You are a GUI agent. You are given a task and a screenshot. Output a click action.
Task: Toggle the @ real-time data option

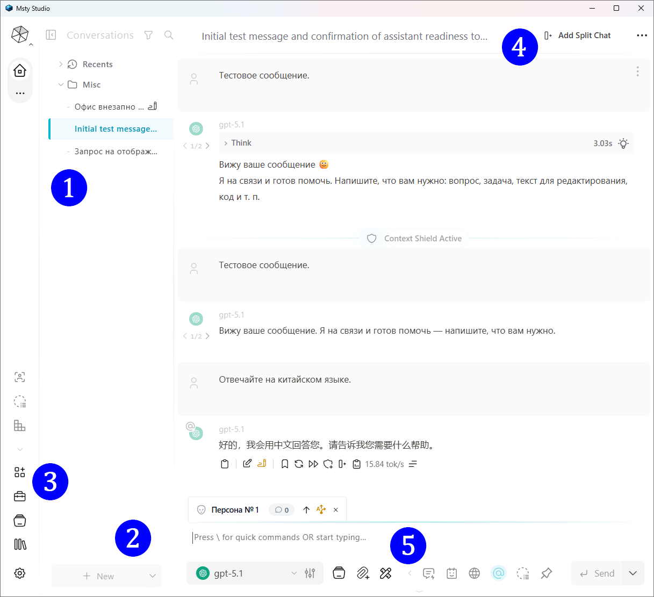[499, 573]
